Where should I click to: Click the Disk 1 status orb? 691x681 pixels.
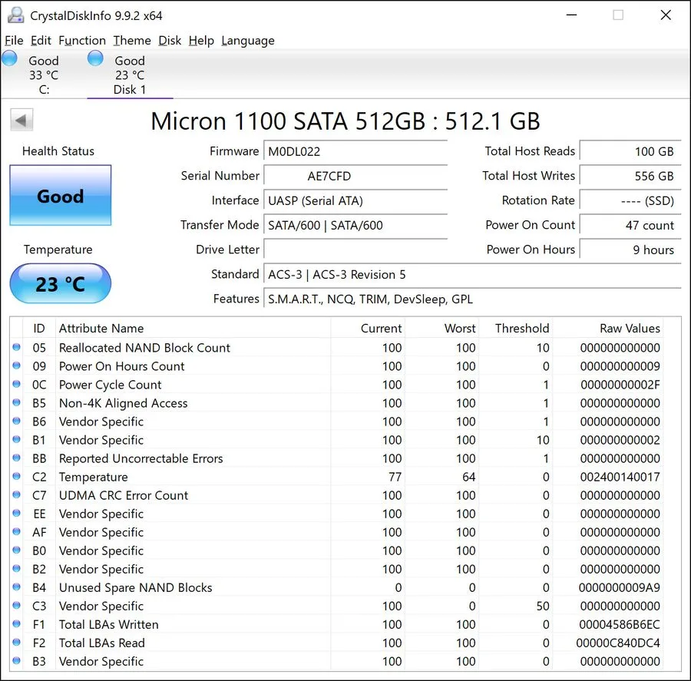click(95, 58)
